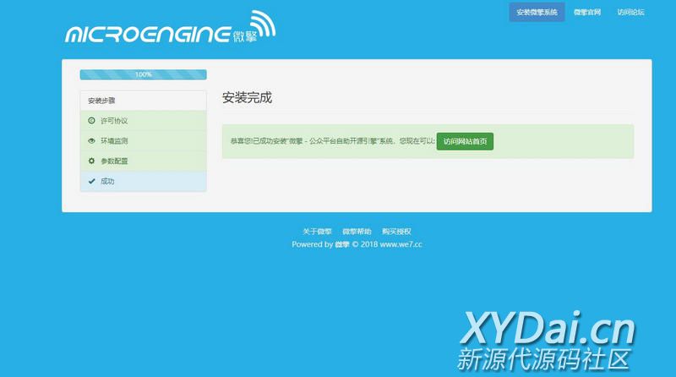Select the 环境监测 step
This screenshot has width=676, height=377.
[x=143, y=141]
